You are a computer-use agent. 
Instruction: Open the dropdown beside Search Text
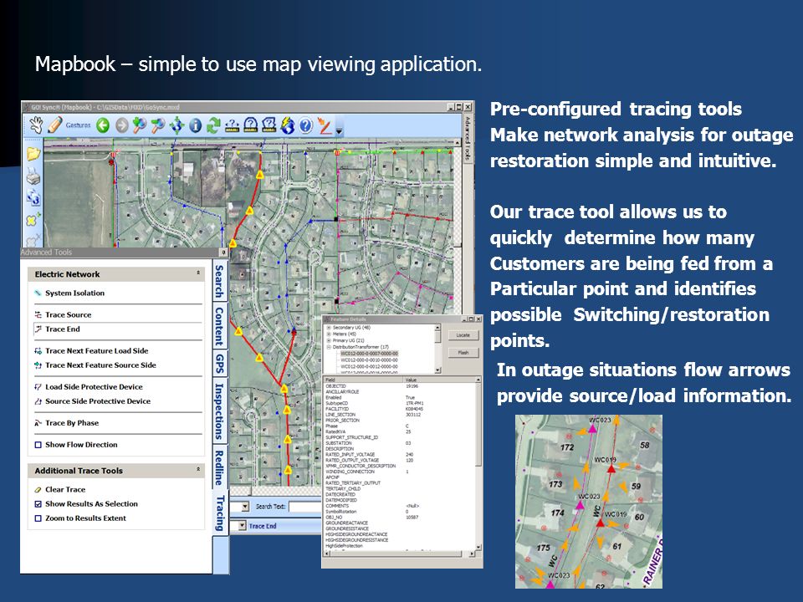245,507
